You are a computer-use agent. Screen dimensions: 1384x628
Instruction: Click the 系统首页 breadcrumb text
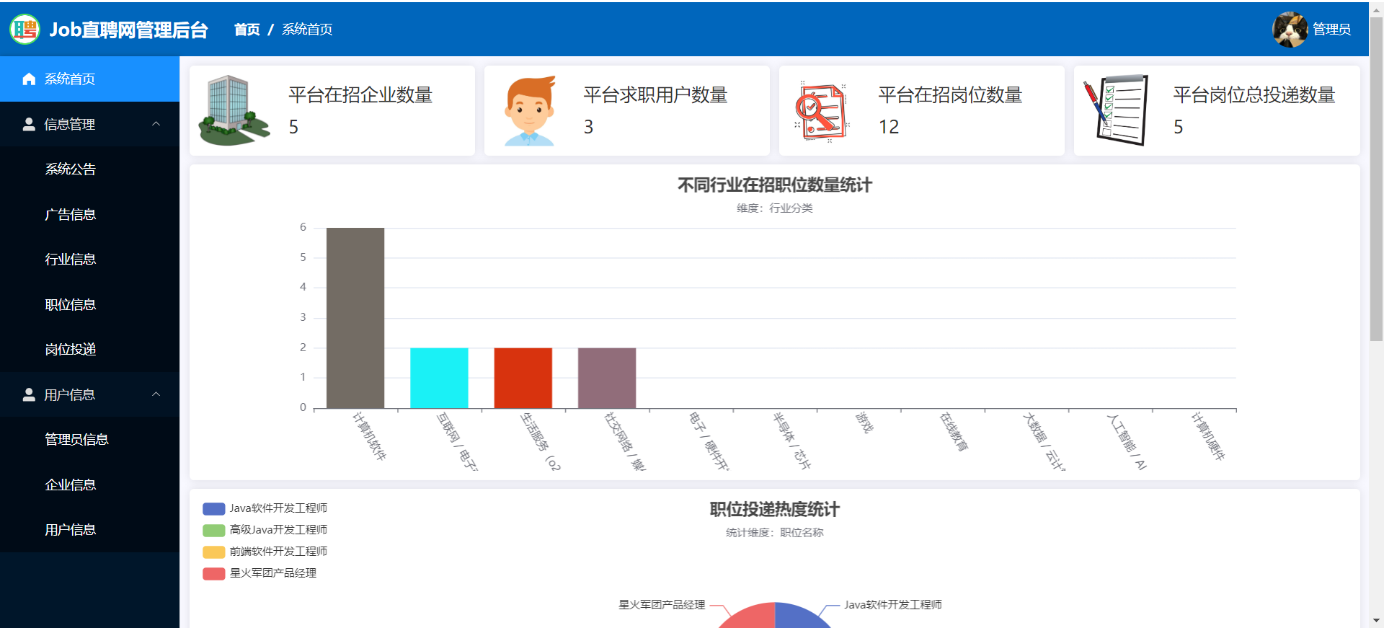coord(307,30)
